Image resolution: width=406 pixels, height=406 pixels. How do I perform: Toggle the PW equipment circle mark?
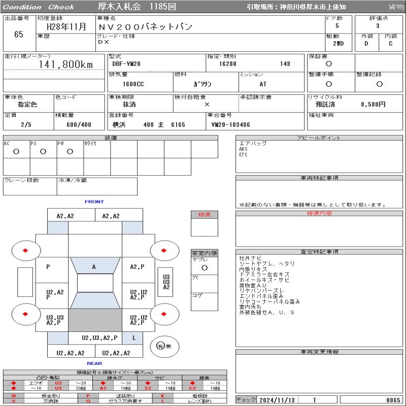(x=70, y=151)
